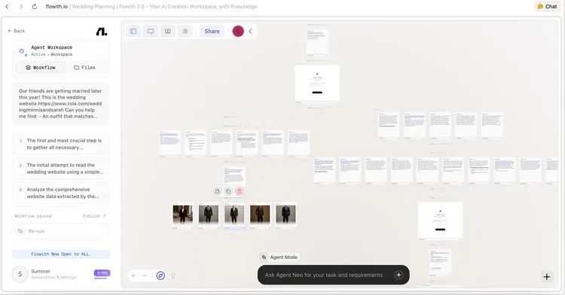The width and height of the screenshot is (565, 295).
Task: Select the Workflow tab
Action: pyautogui.click(x=41, y=68)
